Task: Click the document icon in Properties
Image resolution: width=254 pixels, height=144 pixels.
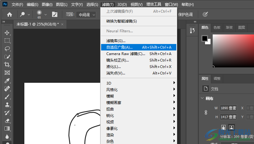Action: point(206,89)
